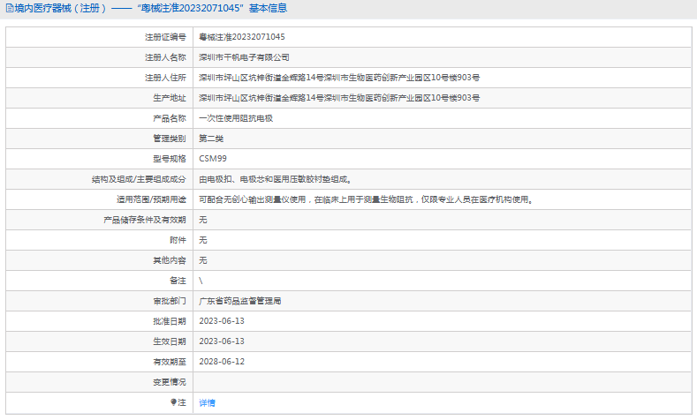Select the 注册人住所 address value
Viewport: 697px width, 420px height.
339,78
